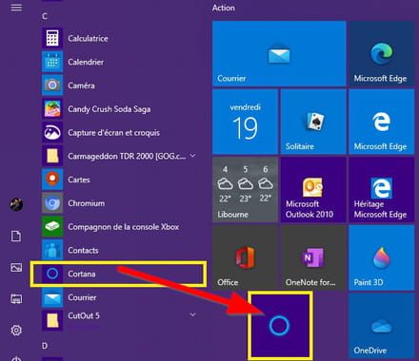Open the Contacts app icon
419x361 pixels.
click(52, 250)
